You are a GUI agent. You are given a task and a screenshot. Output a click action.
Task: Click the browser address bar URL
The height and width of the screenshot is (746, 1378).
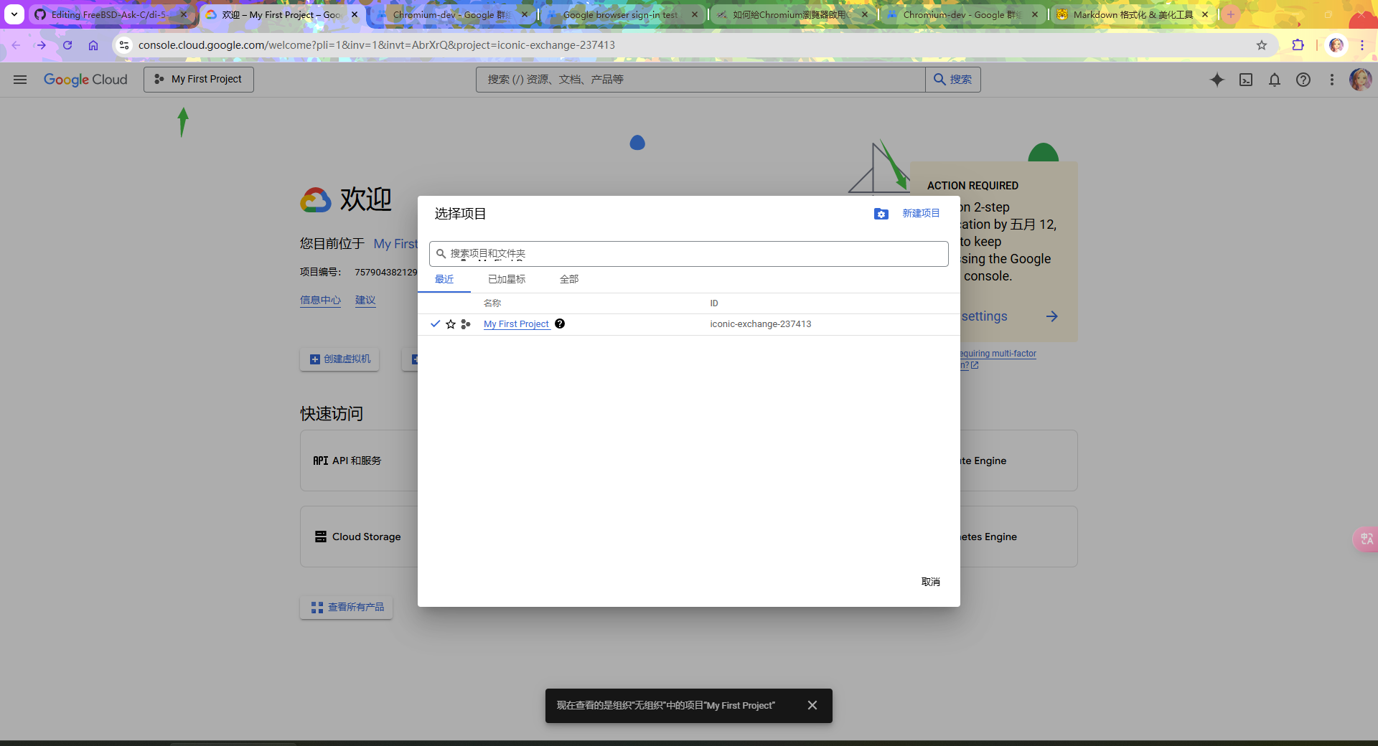(x=377, y=45)
